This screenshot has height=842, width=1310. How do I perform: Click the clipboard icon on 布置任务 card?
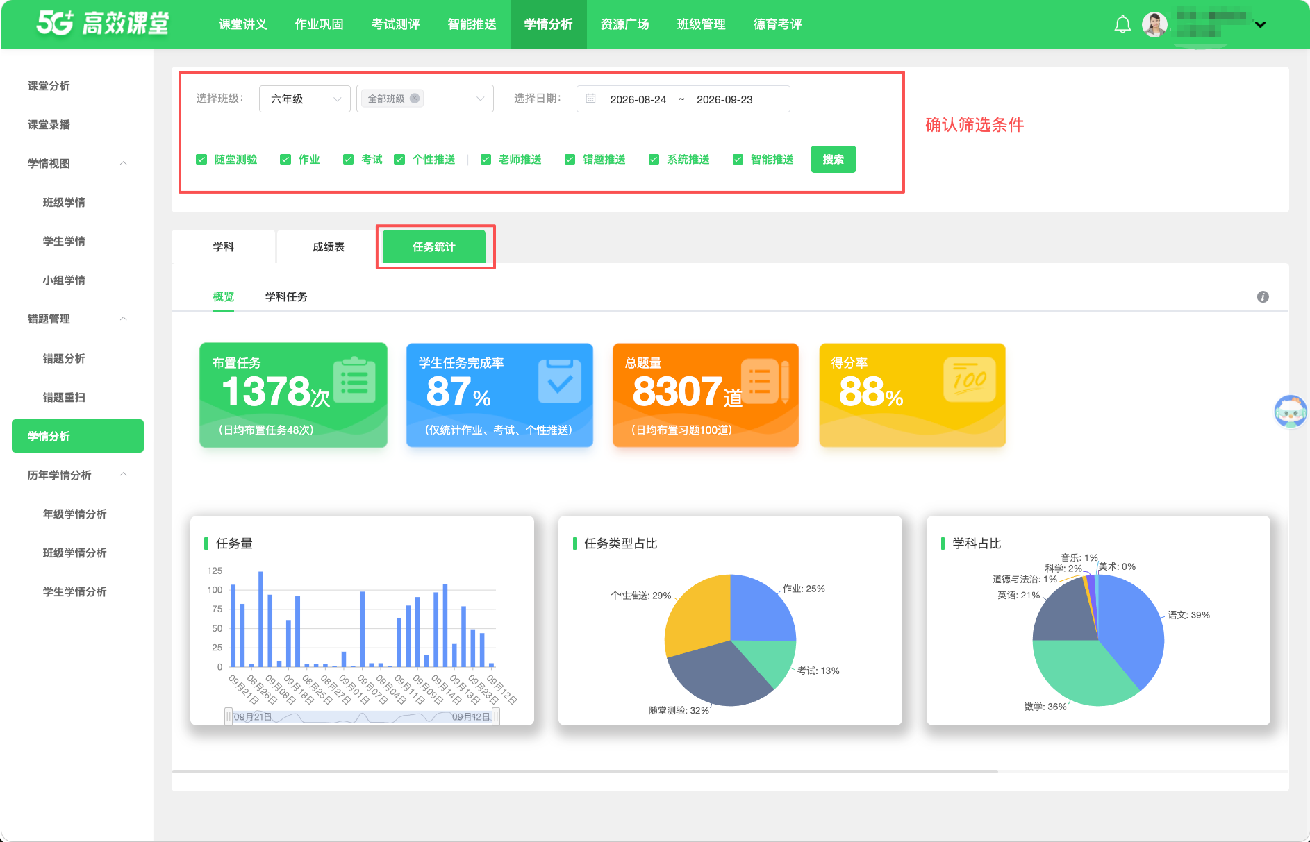coord(354,380)
